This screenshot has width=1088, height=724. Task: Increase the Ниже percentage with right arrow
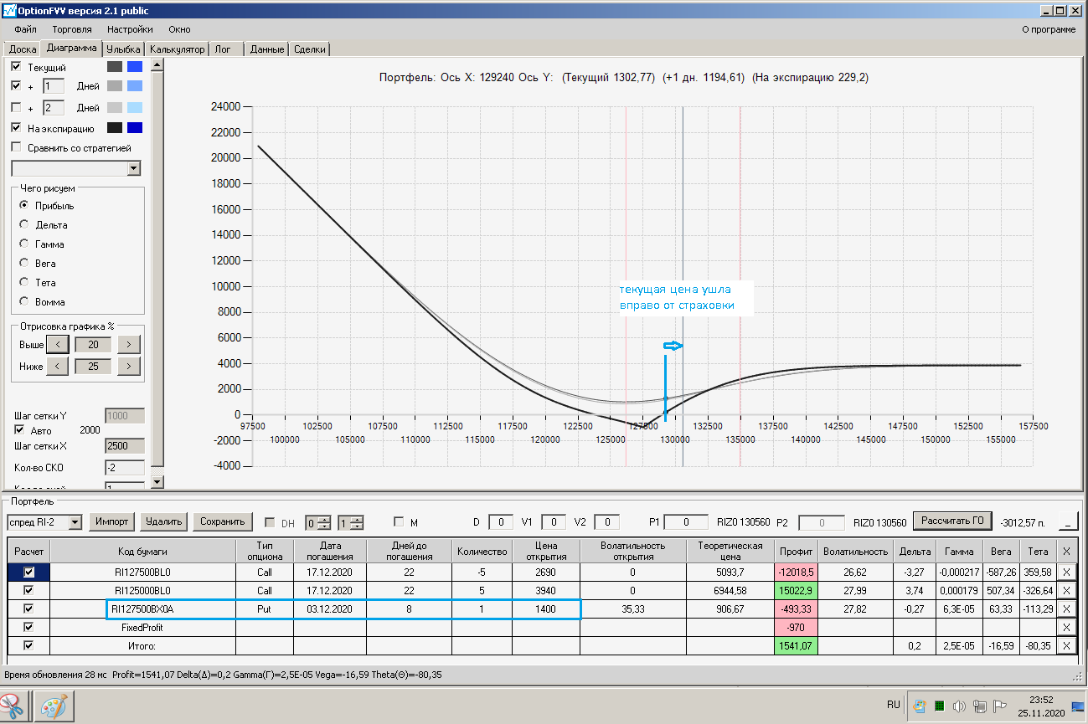[x=128, y=366]
